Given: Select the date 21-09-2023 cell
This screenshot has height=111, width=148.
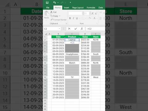Looking at the screenshot, I should click(58, 97).
